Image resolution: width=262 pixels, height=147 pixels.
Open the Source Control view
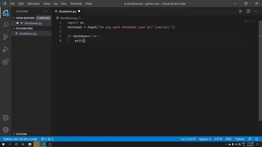(5, 37)
